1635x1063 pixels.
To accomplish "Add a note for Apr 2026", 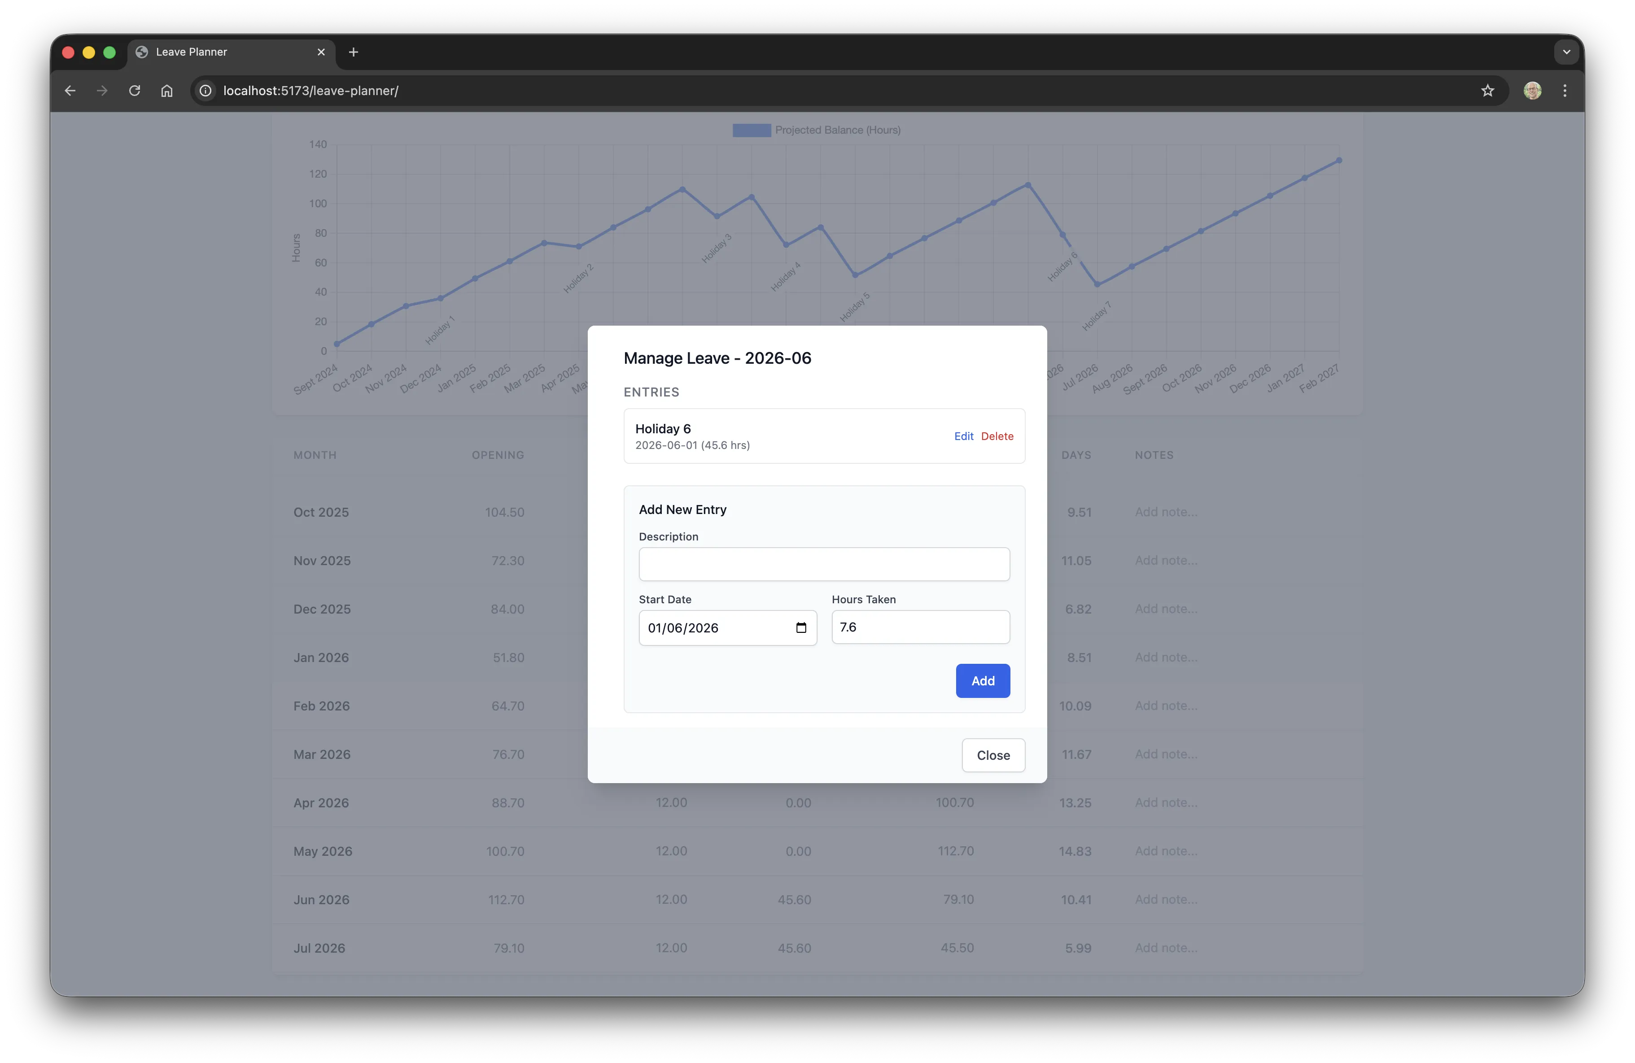I will pos(1166,802).
